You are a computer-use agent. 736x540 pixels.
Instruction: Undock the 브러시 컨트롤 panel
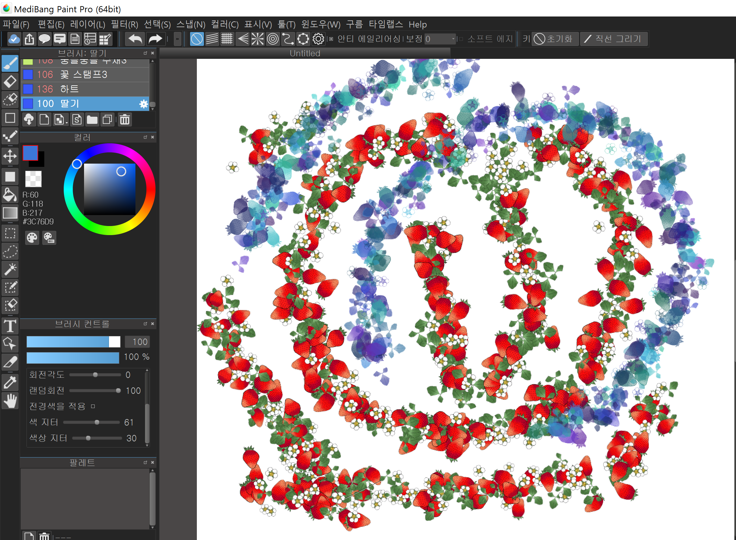pos(145,324)
